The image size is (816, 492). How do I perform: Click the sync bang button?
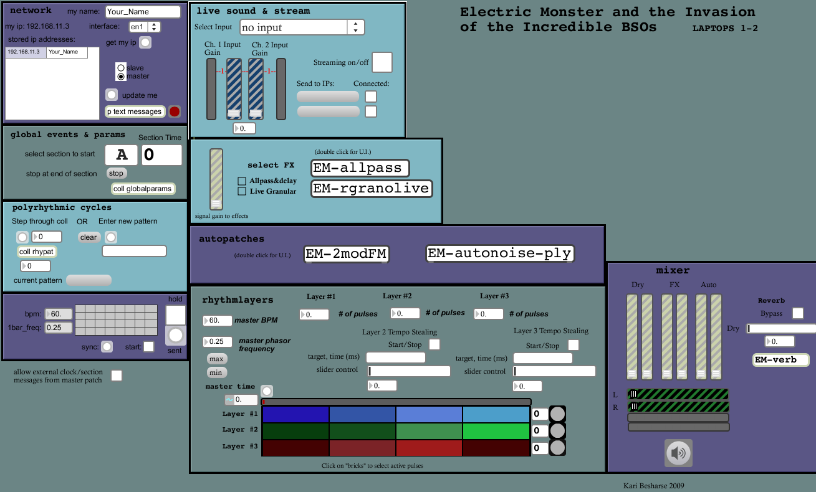pos(107,347)
